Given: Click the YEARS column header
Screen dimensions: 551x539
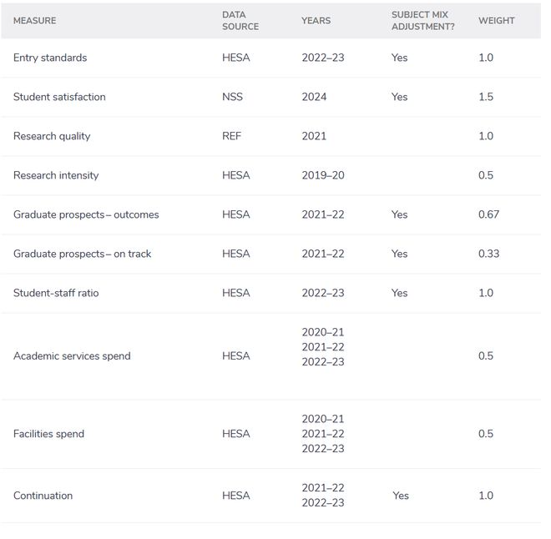Looking at the screenshot, I should [316, 21].
